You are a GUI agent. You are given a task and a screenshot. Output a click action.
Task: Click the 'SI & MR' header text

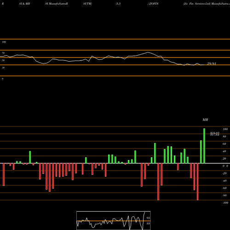[x=24, y=4]
